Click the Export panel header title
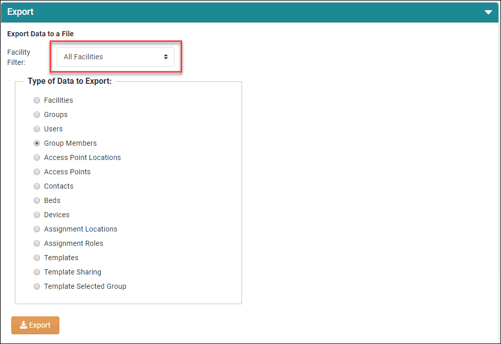 click(x=20, y=12)
